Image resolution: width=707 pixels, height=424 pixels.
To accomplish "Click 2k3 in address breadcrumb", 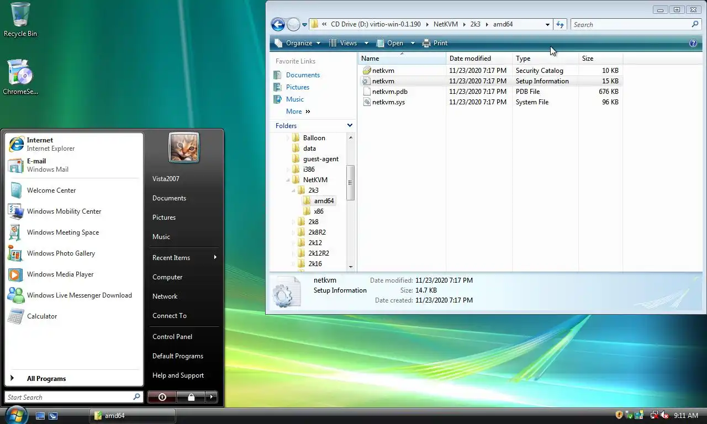I will pos(475,25).
